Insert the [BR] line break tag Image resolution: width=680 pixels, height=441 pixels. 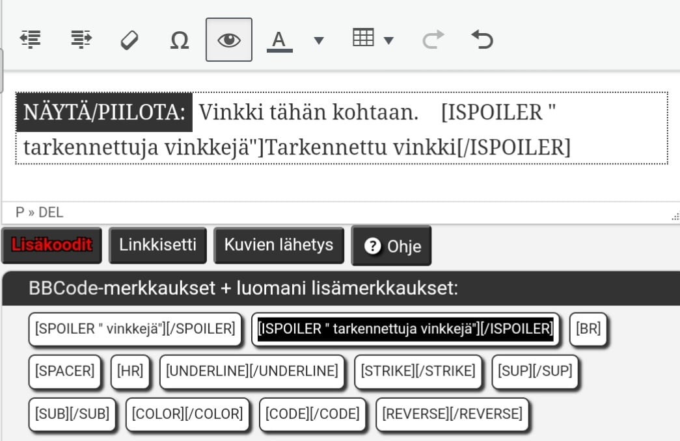coord(588,329)
